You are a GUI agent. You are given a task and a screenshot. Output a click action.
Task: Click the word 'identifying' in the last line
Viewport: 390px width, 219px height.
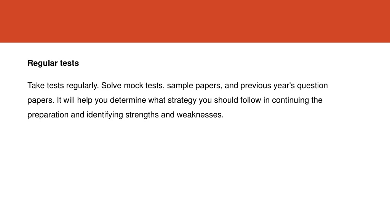tap(105, 115)
